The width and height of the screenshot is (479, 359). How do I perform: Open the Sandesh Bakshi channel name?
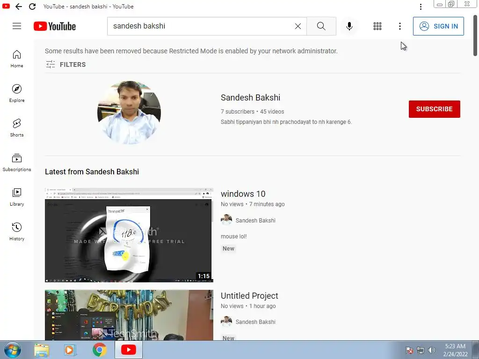click(251, 97)
